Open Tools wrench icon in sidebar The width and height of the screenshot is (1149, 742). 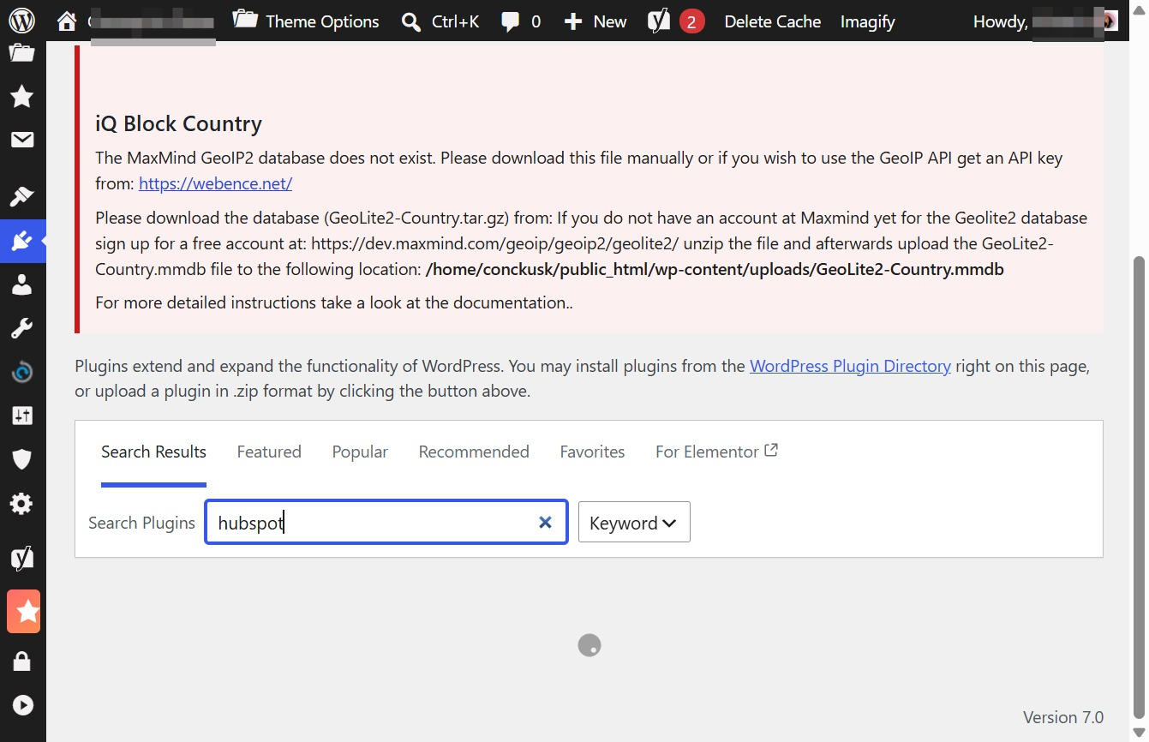point(22,328)
